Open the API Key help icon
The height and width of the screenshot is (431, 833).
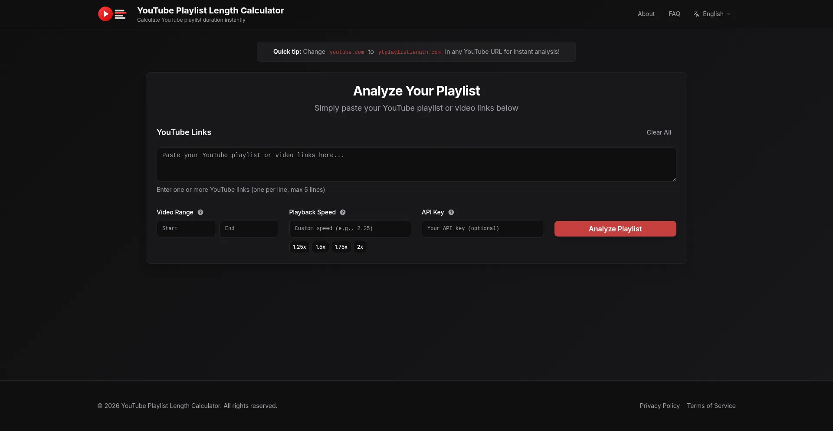click(451, 212)
